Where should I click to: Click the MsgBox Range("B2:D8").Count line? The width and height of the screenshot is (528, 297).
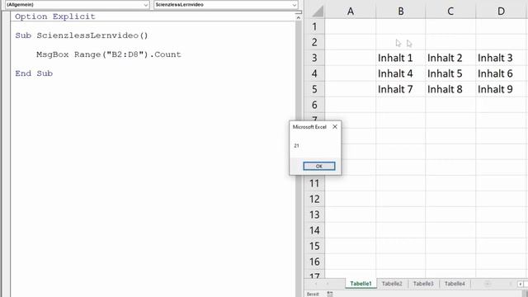point(109,54)
